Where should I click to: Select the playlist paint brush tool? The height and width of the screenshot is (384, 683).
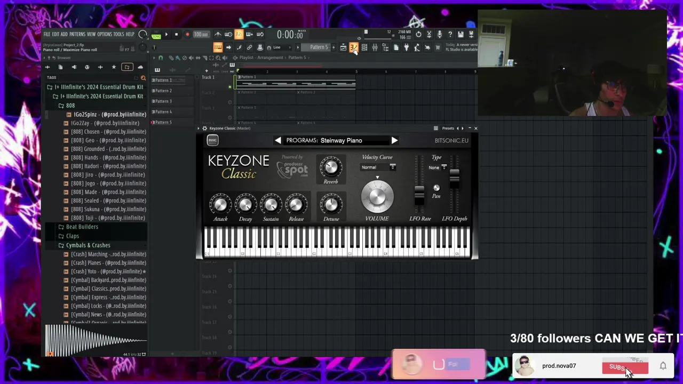coord(178,58)
